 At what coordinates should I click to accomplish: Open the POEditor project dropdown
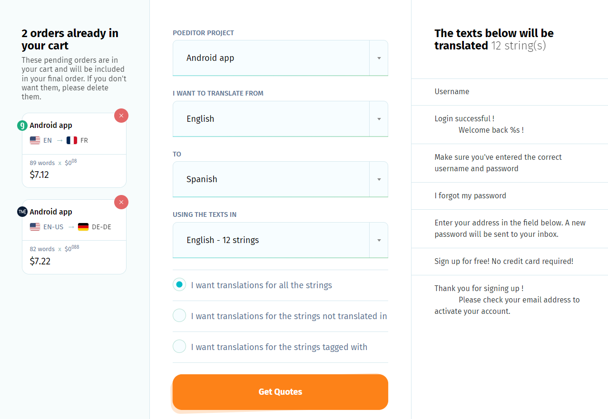point(280,58)
